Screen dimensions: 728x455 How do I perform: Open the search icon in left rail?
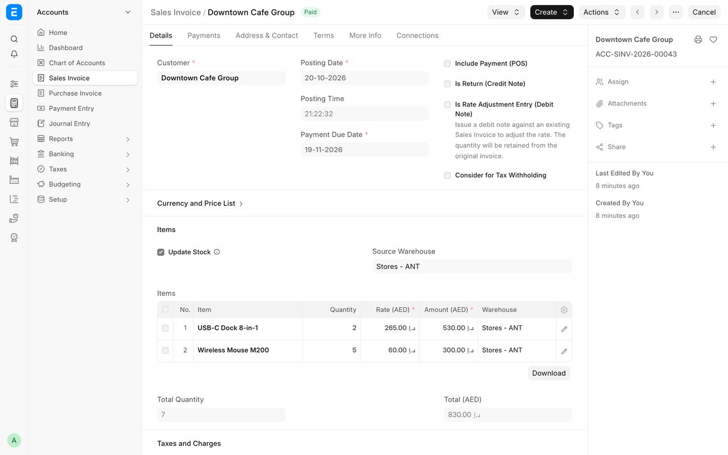coord(14,39)
